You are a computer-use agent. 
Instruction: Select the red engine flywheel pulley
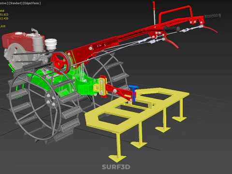coord(61,63)
